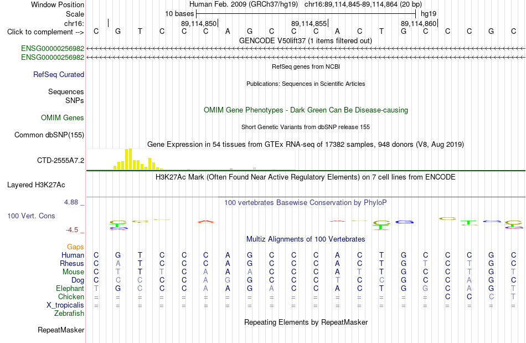
Task: Click the 'Elephant' species label
Action: (x=70, y=288)
